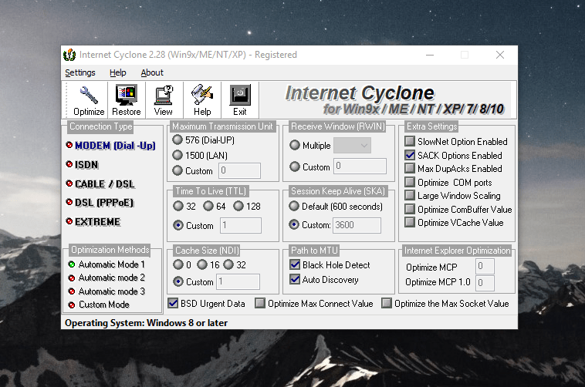Click the SKA custom field showing 3600
The image size is (585, 387).
pos(357,225)
